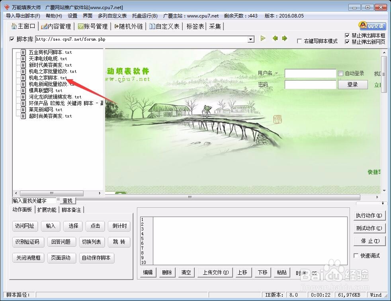Click 执行动作(K) button
Image resolution: width=391 pixels, height=301 pixels.
[x=369, y=215]
